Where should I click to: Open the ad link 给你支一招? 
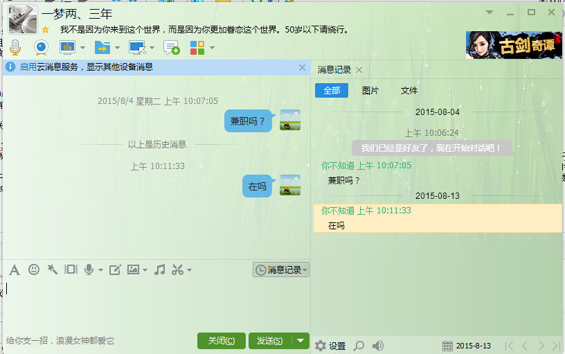tap(60, 341)
